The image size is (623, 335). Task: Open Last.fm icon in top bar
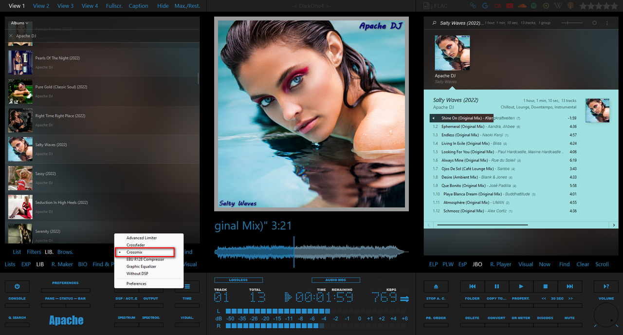(x=497, y=6)
